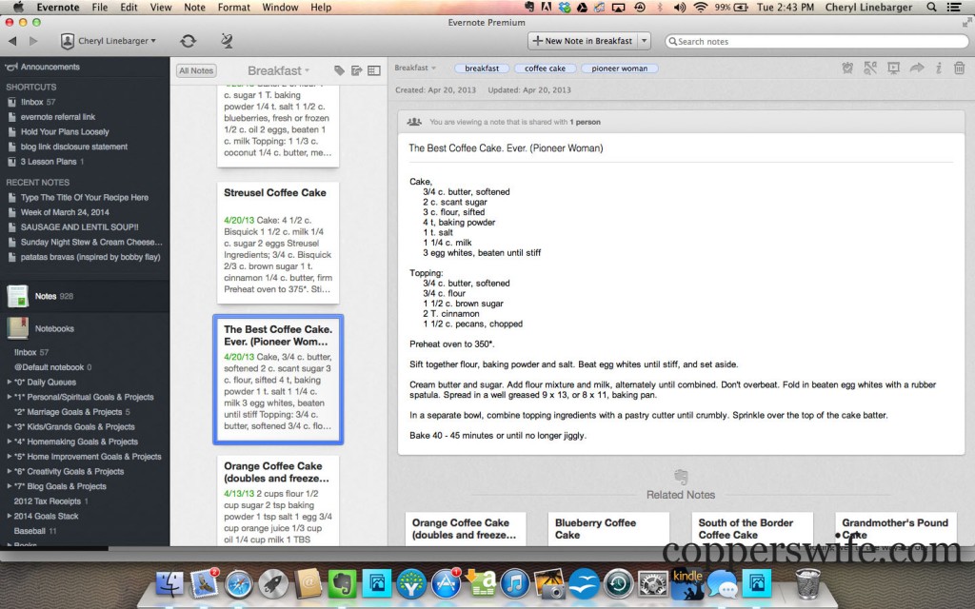The image size is (975, 609).
Task: Expand the *0* Daily Queues notebook stack
Action: (x=10, y=383)
